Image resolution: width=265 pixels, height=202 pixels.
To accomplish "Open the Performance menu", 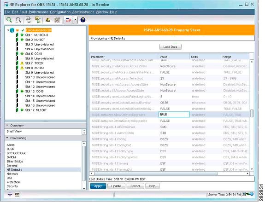I will pyautogui.click(x=39, y=12).
